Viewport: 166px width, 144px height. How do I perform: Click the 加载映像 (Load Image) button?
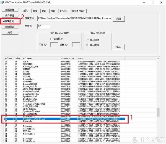click(10, 10)
